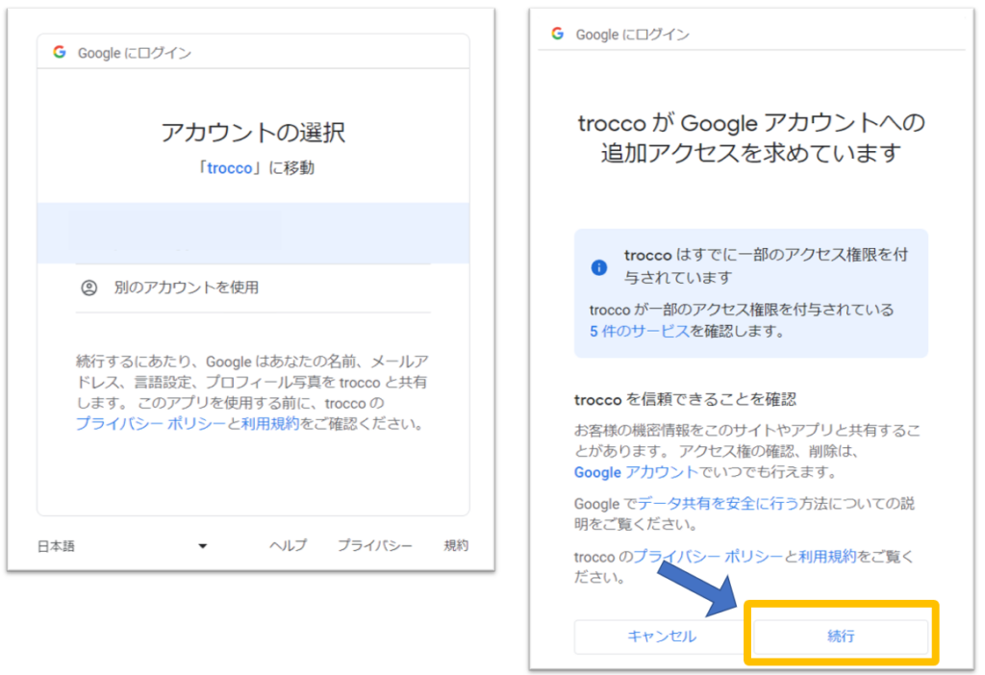985x675 pixels.
Task: Open the Google アカウント link
Action: click(x=636, y=472)
